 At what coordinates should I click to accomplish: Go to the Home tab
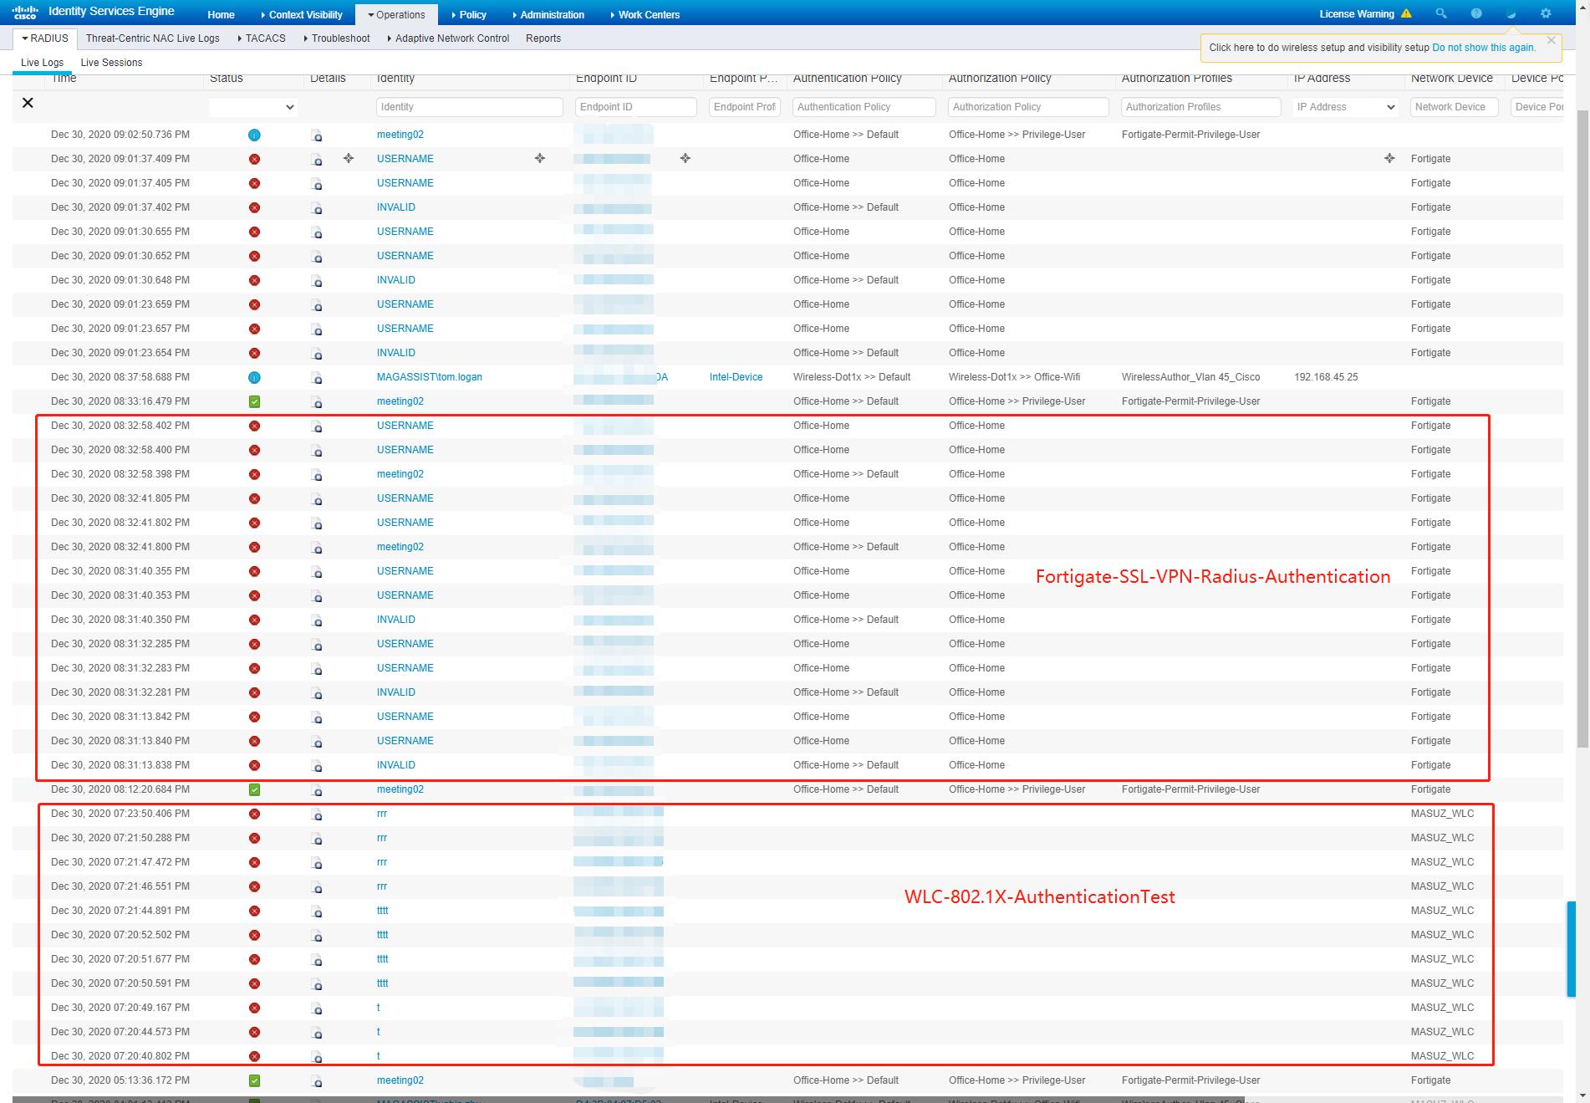tap(221, 14)
